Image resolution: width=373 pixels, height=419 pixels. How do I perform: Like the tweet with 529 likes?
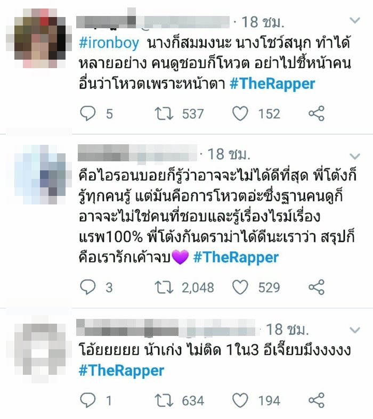tap(240, 287)
